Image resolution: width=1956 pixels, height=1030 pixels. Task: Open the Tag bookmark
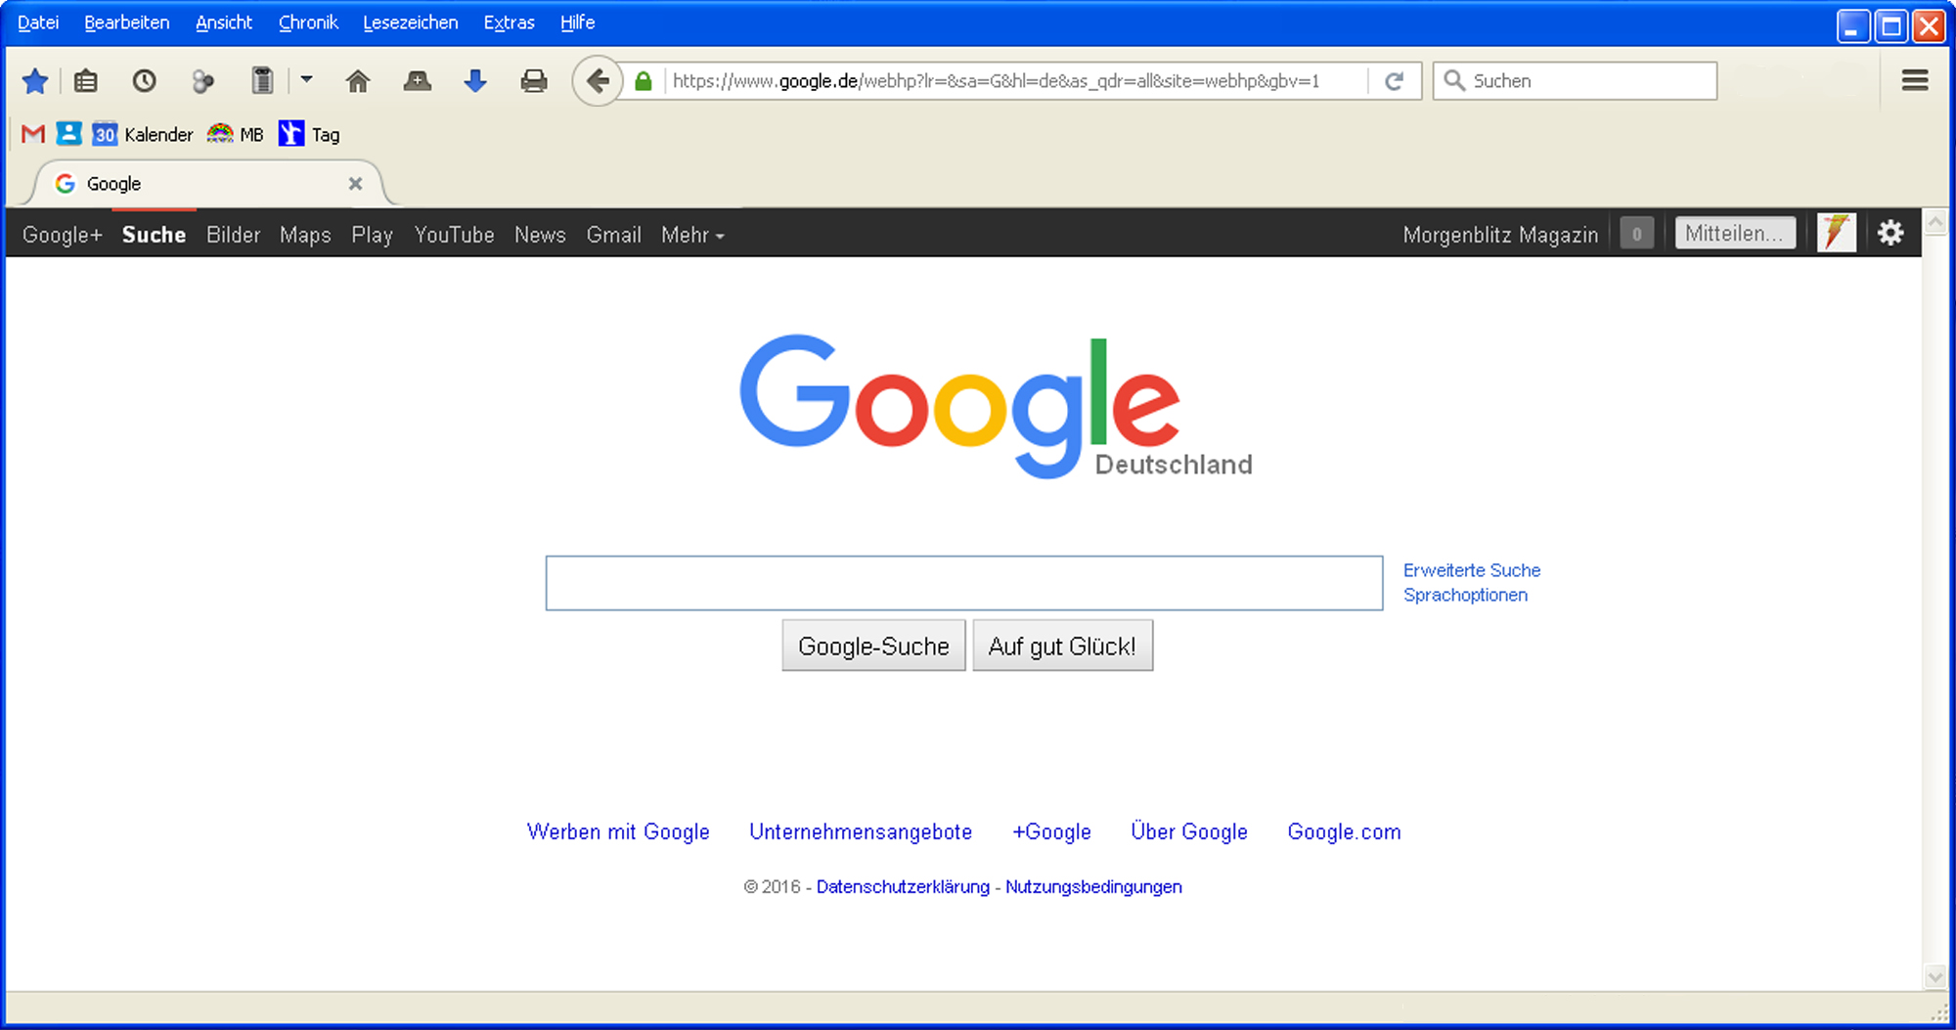tap(309, 134)
